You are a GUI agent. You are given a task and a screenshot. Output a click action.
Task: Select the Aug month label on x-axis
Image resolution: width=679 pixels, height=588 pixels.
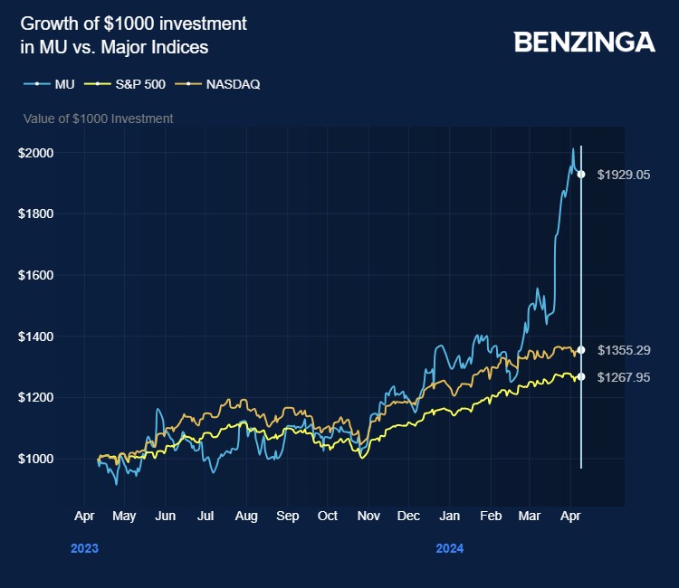[x=246, y=516]
